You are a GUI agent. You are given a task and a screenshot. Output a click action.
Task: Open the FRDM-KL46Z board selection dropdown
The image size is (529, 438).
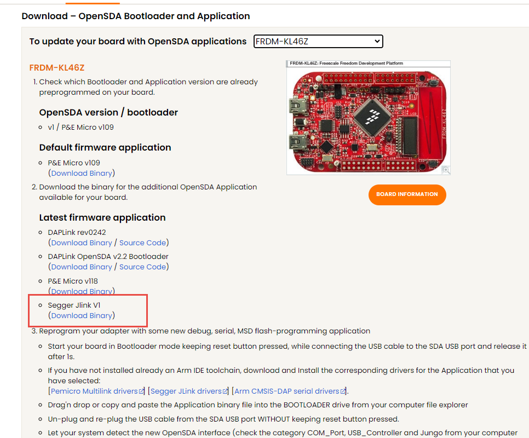(318, 42)
